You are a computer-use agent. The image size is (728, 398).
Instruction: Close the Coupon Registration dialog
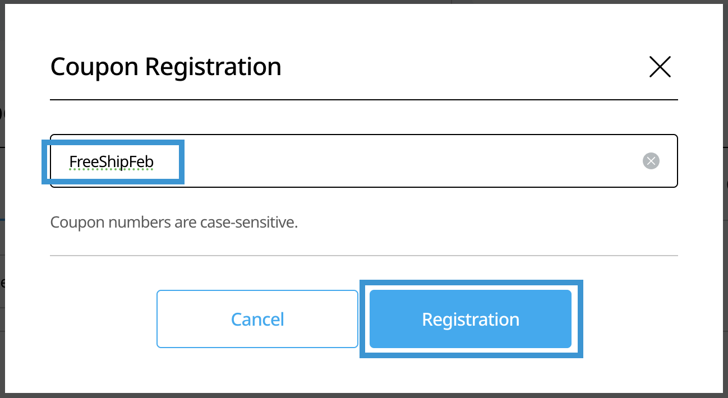[660, 67]
